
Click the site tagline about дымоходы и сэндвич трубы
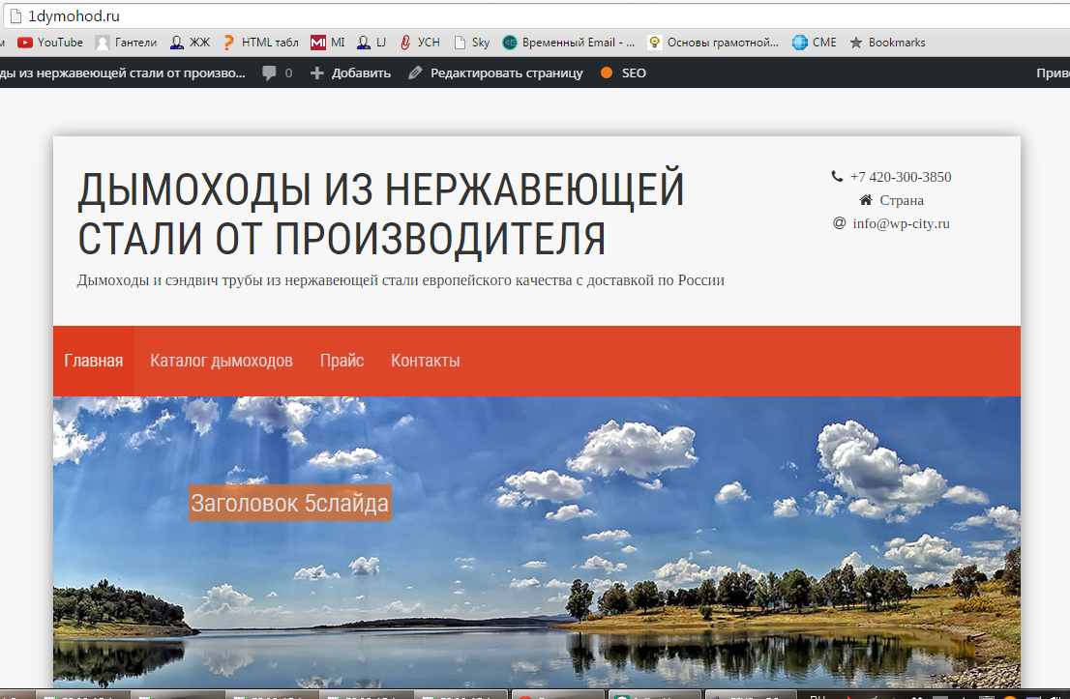401,280
